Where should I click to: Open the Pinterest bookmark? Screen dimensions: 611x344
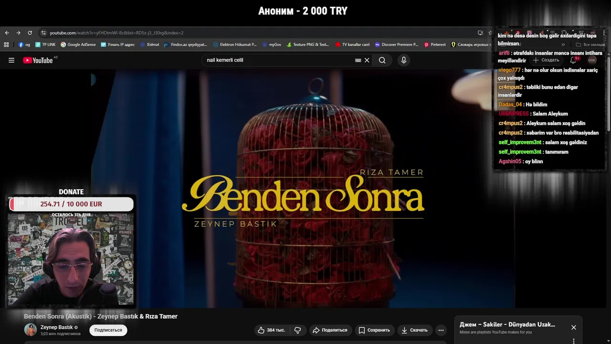pos(435,44)
